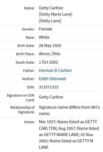Select the death date 1 Oct 2002
The image size is (103, 152).
click(x=48, y=62)
